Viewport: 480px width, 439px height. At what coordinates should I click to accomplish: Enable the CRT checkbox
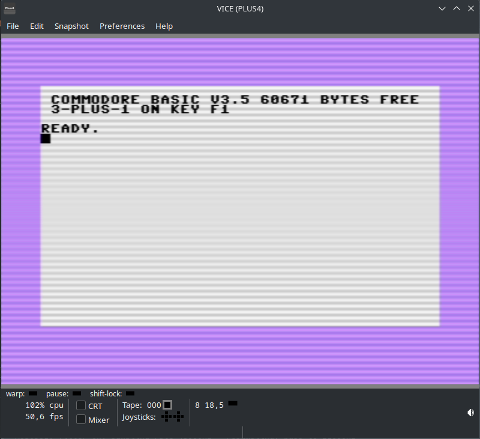[x=81, y=406]
